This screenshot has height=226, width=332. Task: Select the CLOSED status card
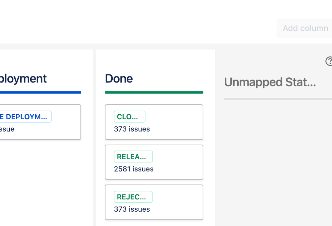pos(154,122)
